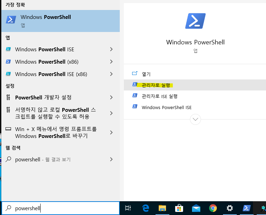Viewport: 266px width, 215px height.
Task: Click the icon beside Win + X 메뉴 setting
Action: coord(8,129)
